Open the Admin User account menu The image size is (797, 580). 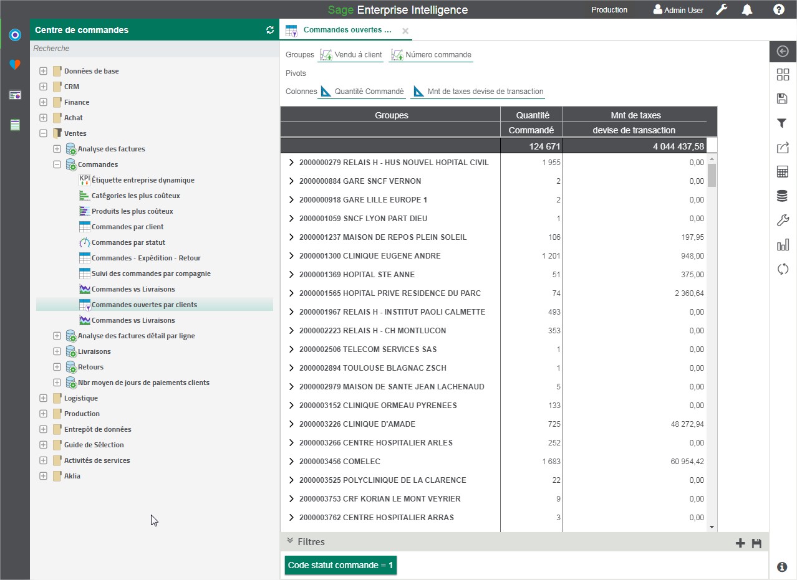pos(678,10)
